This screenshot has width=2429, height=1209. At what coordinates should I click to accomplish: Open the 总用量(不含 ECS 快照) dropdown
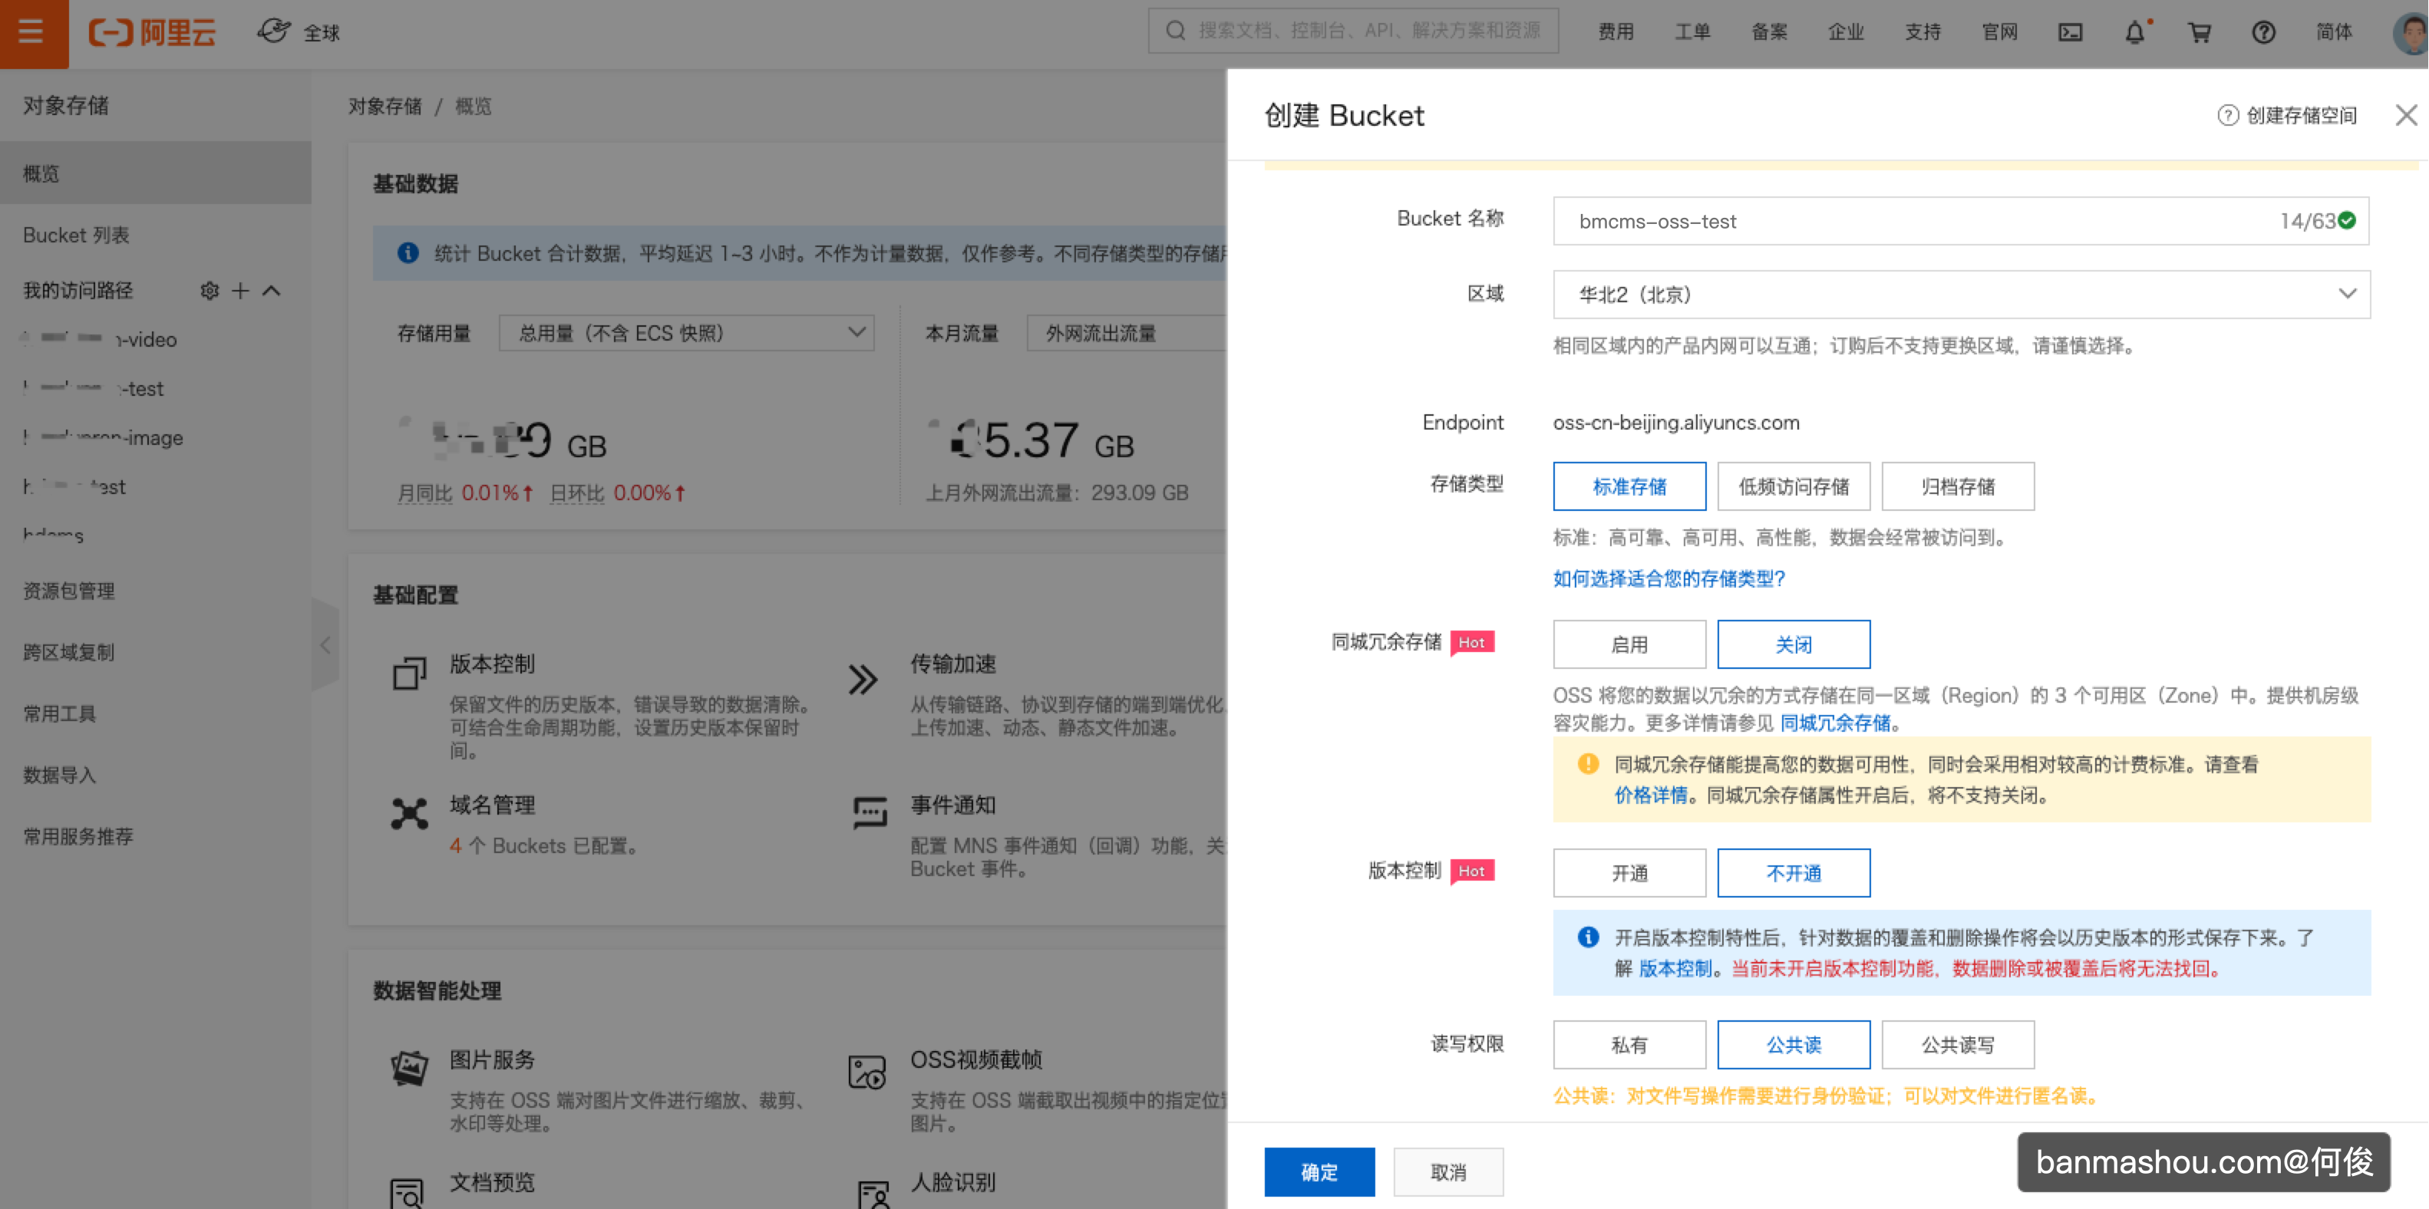coord(686,333)
